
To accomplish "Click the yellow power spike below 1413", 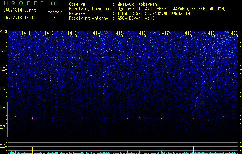I will 77,151.
